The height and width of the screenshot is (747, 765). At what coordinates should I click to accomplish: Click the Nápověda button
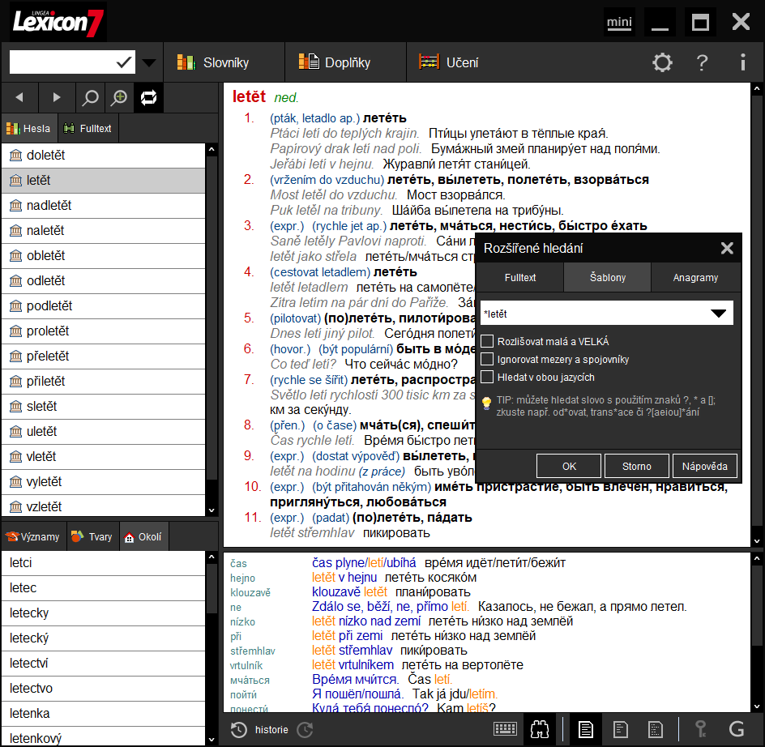pos(704,466)
